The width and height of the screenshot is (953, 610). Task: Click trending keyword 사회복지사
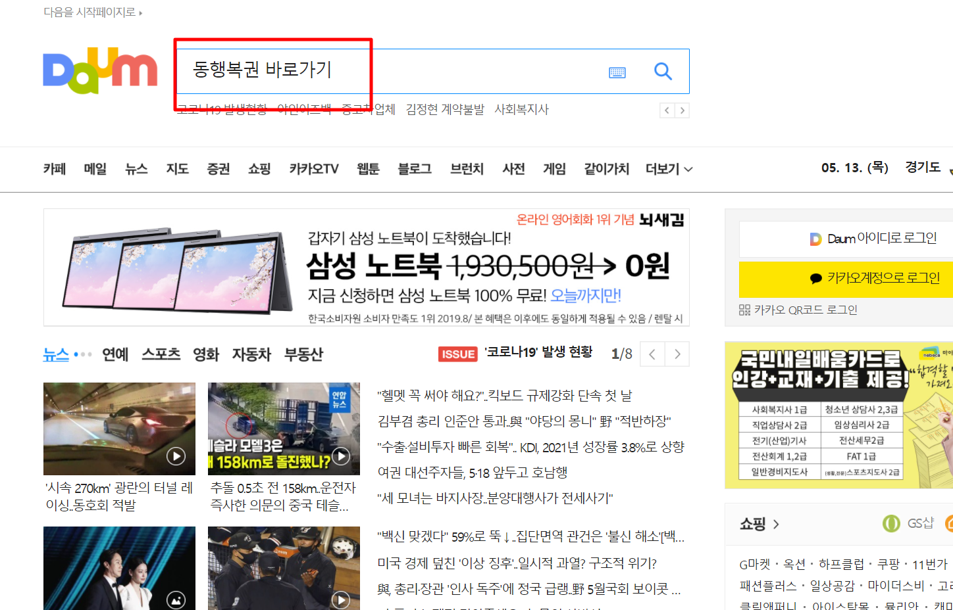522,109
